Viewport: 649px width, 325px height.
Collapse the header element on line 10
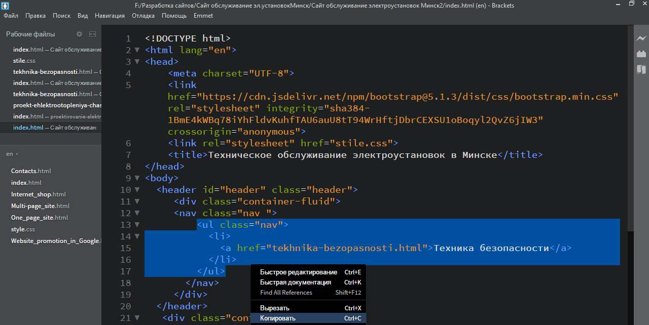pyautogui.click(x=137, y=190)
